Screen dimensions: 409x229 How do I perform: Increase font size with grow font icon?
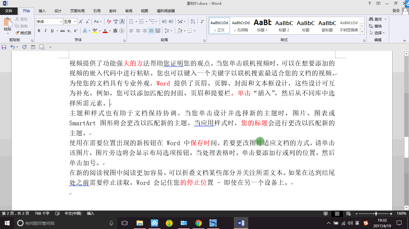[x=81, y=21]
